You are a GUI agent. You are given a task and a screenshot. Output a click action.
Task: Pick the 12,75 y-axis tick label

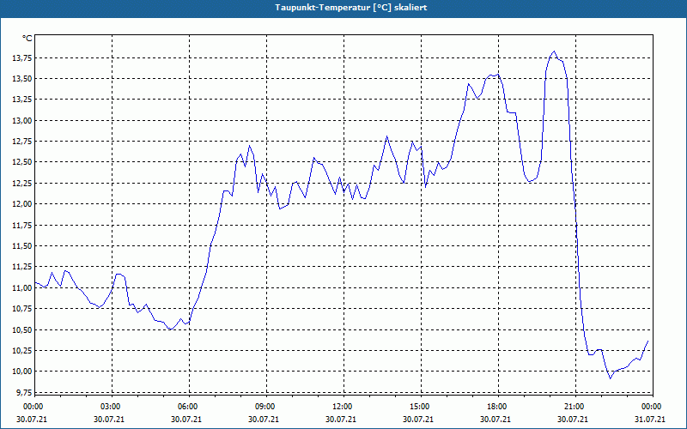coord(23,142)
